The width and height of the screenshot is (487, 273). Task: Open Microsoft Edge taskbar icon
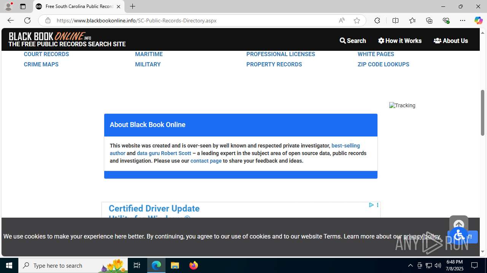point(156,265)
